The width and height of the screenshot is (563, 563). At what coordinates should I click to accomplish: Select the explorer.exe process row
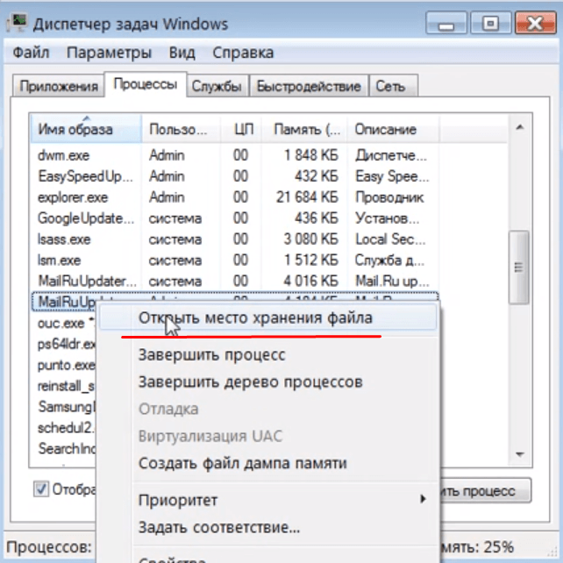[x=234, y=197]
